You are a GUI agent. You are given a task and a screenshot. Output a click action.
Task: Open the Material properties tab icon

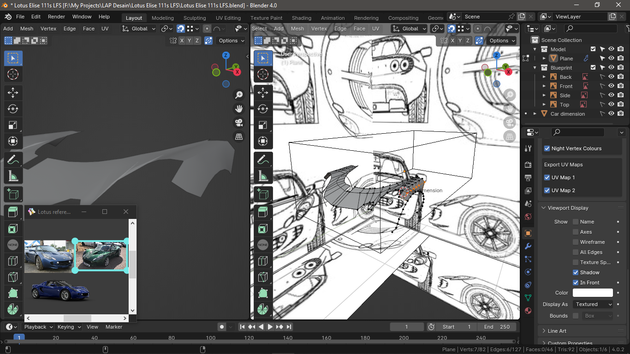(x=528, y=311)
